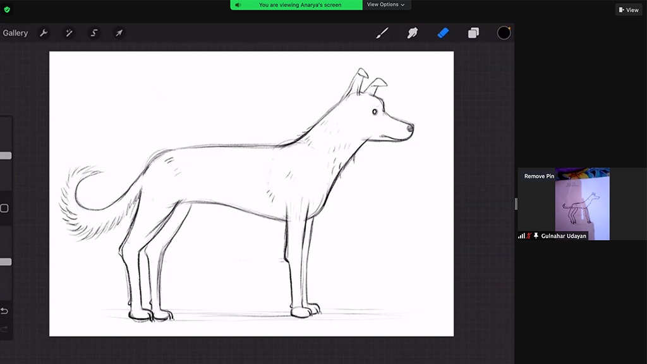Expand the View Options dropdown
Viewport: 647px width, 364px height.
[386, 5]
